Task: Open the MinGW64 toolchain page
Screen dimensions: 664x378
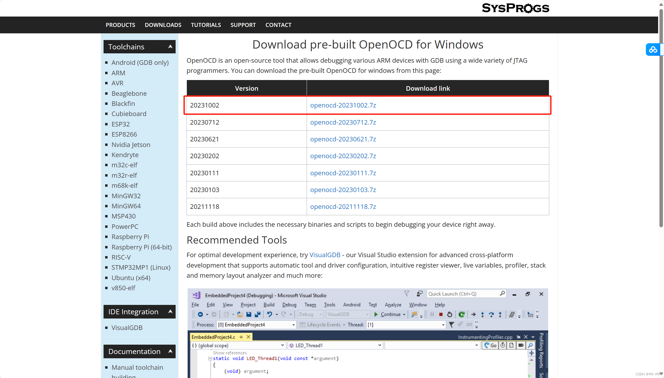Action: (x=126, y=206)
